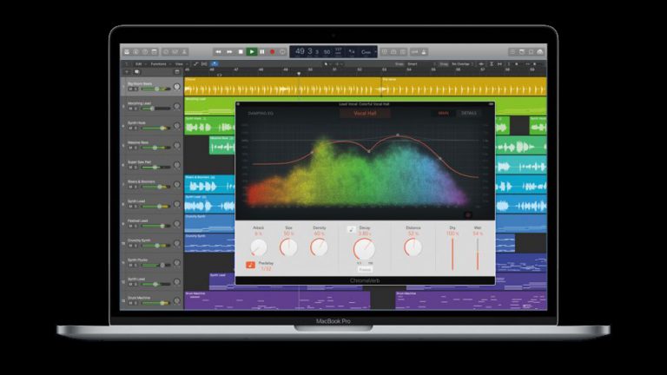
Task: Mute the Drum Machine track
Action: 130,303
